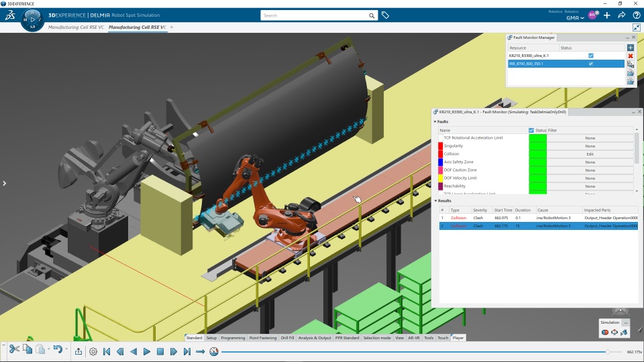Remove resource with red X icon

631,56
